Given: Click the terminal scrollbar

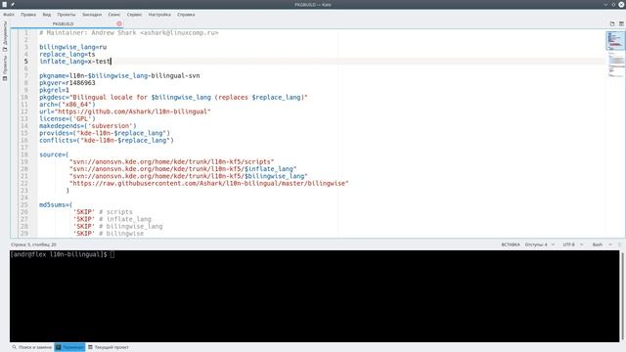Looking at the screenshot, I should coord(622,296).
